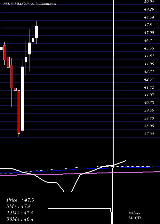Click the 38.83 price axis label
Screen dimensions: 160x224
149,118
